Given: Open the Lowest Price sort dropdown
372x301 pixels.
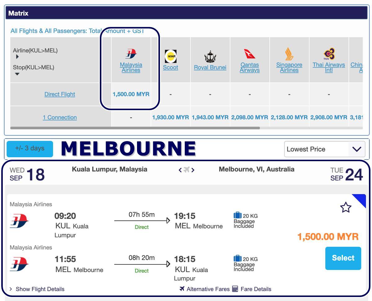Looking at the screenshot, I should point(325,149).
